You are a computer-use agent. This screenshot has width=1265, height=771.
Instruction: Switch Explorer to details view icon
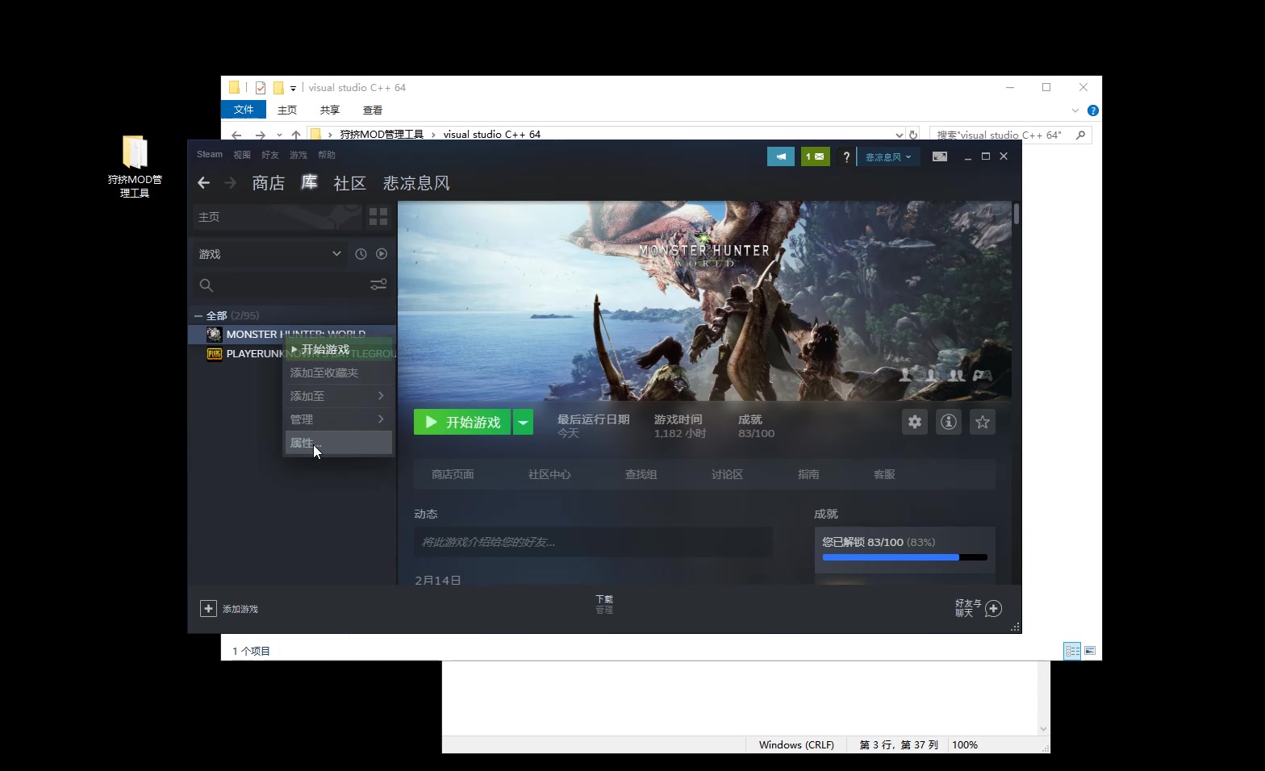pyautogui.click(x=1072, y=651)
